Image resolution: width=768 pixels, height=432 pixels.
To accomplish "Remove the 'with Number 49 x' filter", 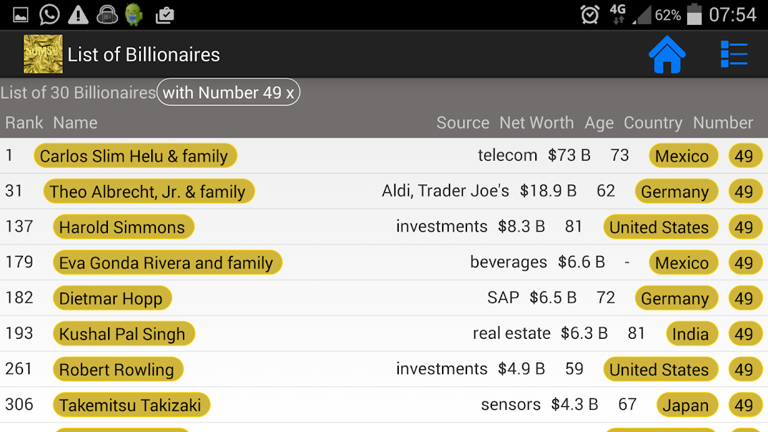I will tap(228, 92).
